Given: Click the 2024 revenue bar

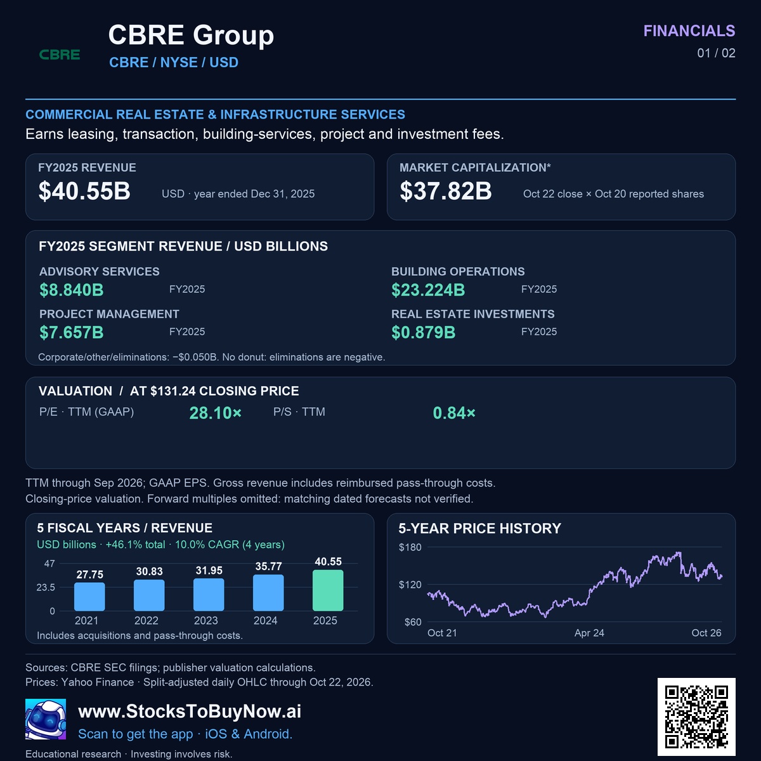Looking at the screenshot, I should 268,593.
